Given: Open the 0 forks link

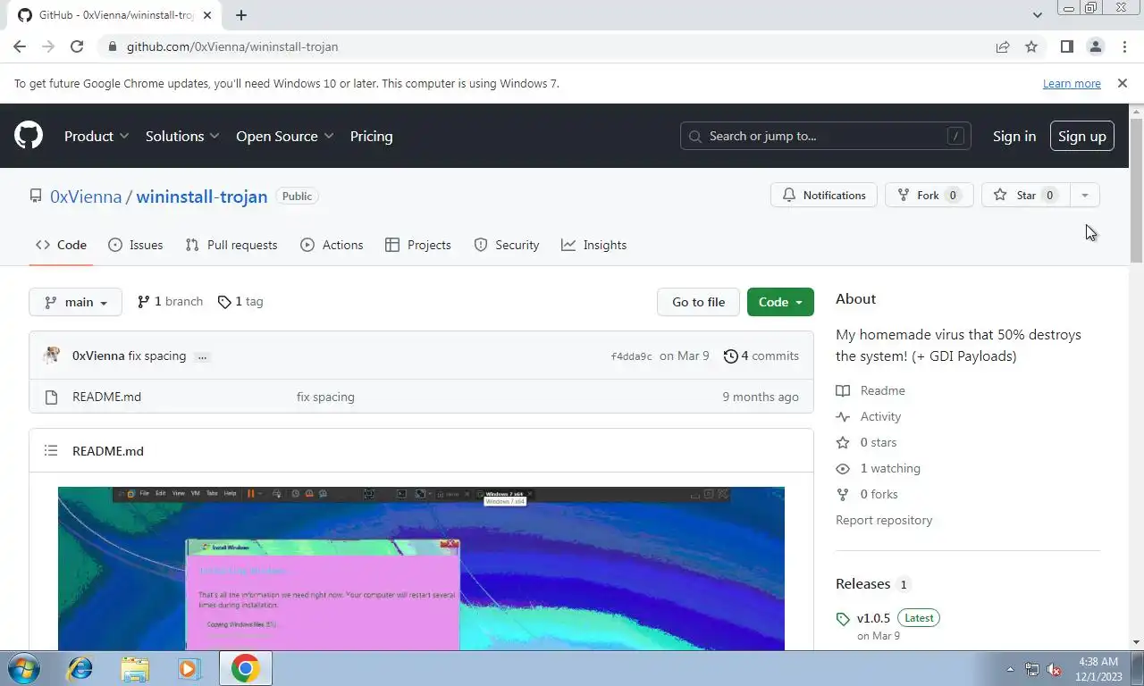Looking at the screenshot, I should [867, 494].
